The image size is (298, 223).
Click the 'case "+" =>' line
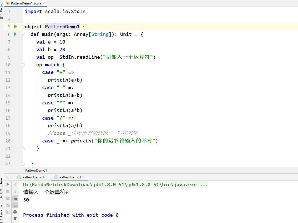58,72
